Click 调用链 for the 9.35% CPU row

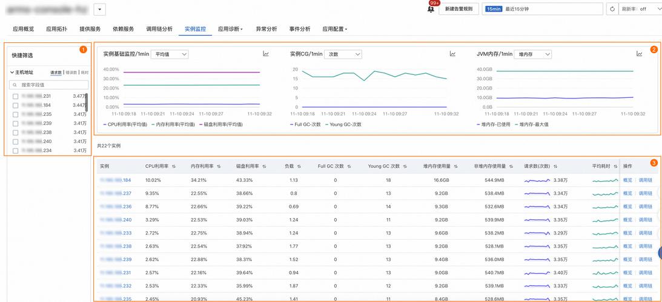click(x=645, y=193)
